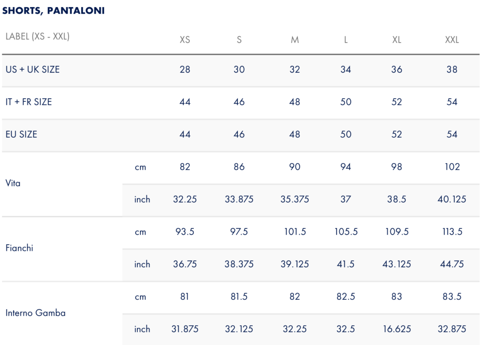Click Interno Gamba inch value 16.625

(397, 329)
